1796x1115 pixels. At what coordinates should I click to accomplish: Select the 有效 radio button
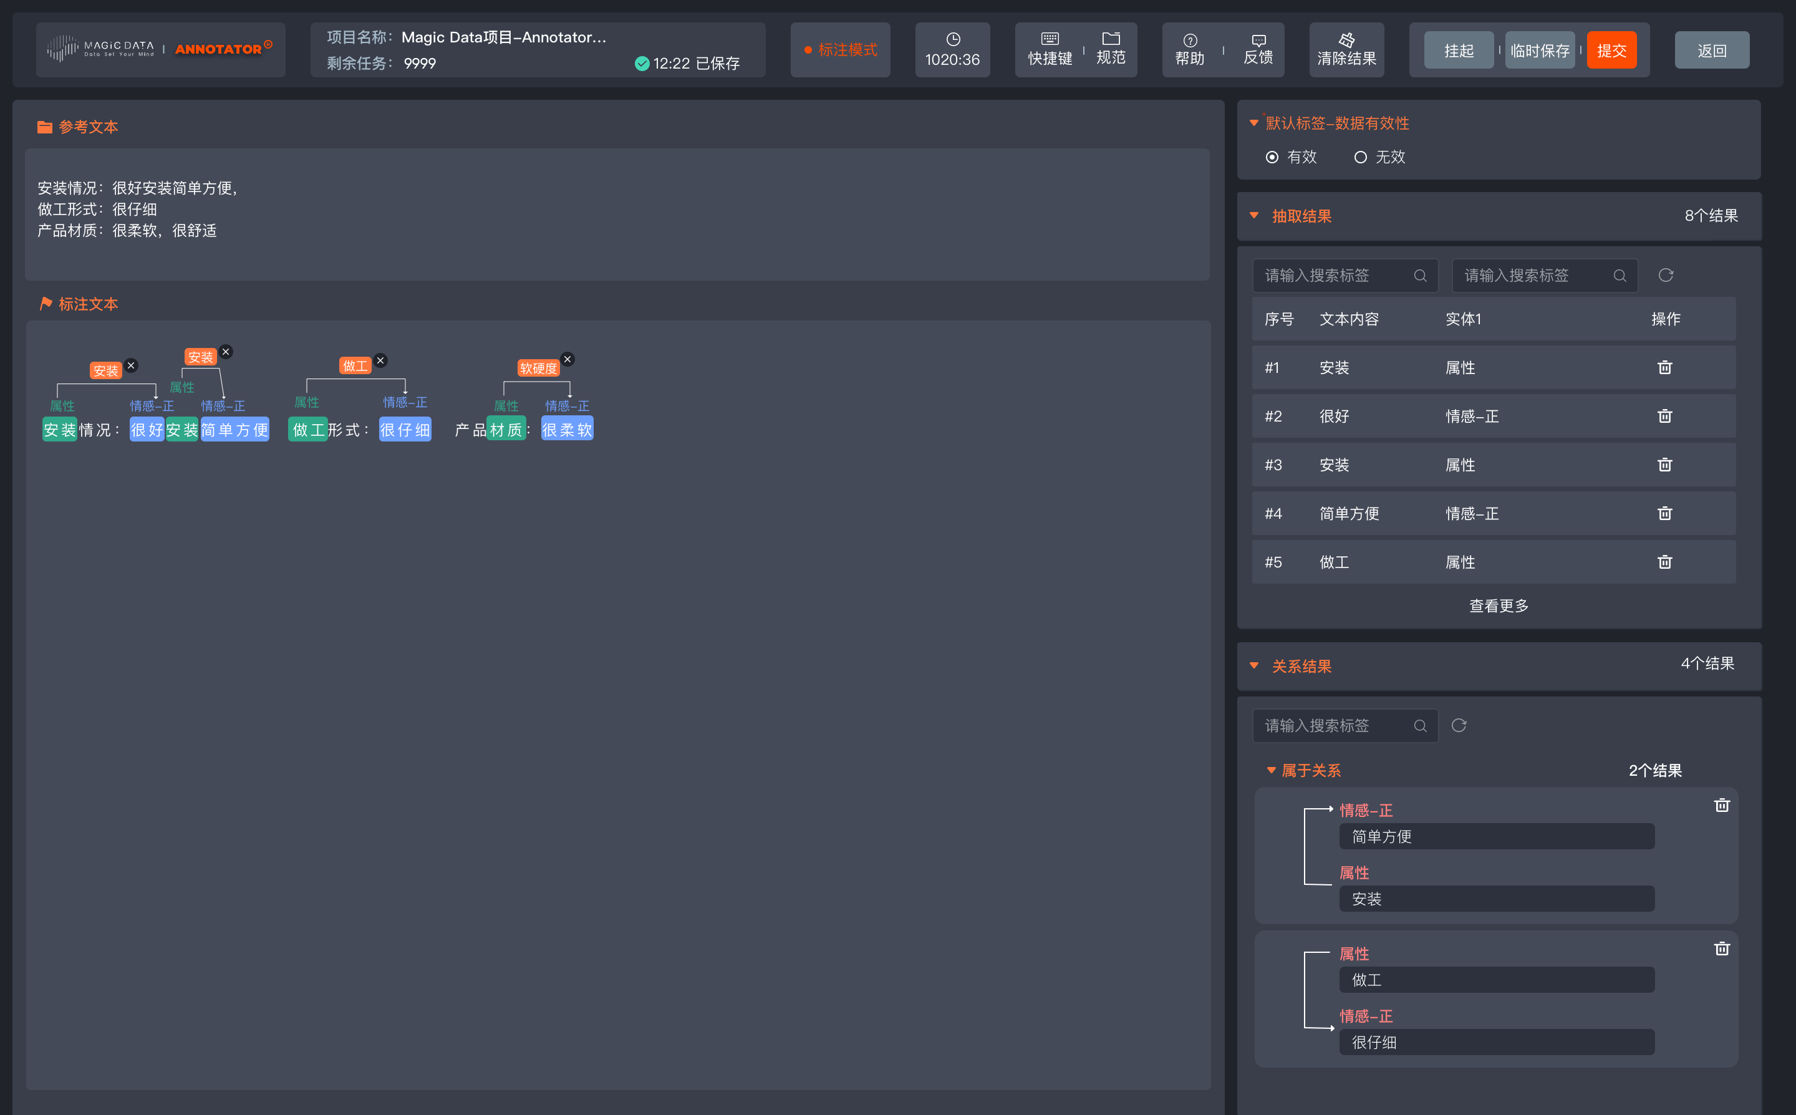coord(1273,157)
